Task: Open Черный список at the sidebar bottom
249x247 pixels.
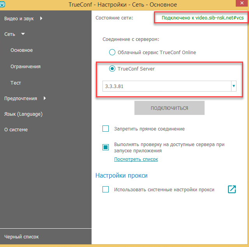Action: 21,237
